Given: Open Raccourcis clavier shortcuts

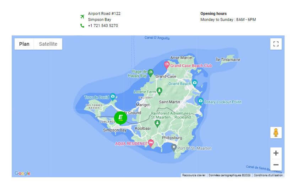Looking at the screenshot, I should (194, 175).
